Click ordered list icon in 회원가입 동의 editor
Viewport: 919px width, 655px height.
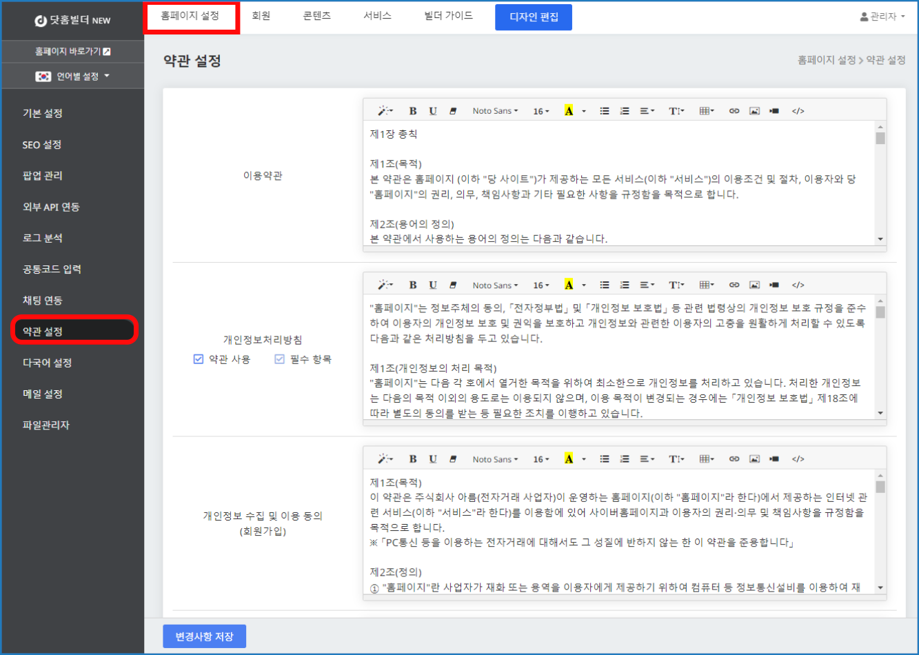click(x=625, y=459)
